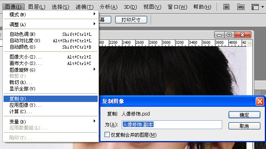Choose 自动对比度(U) menu entry

tap(51, 41)
